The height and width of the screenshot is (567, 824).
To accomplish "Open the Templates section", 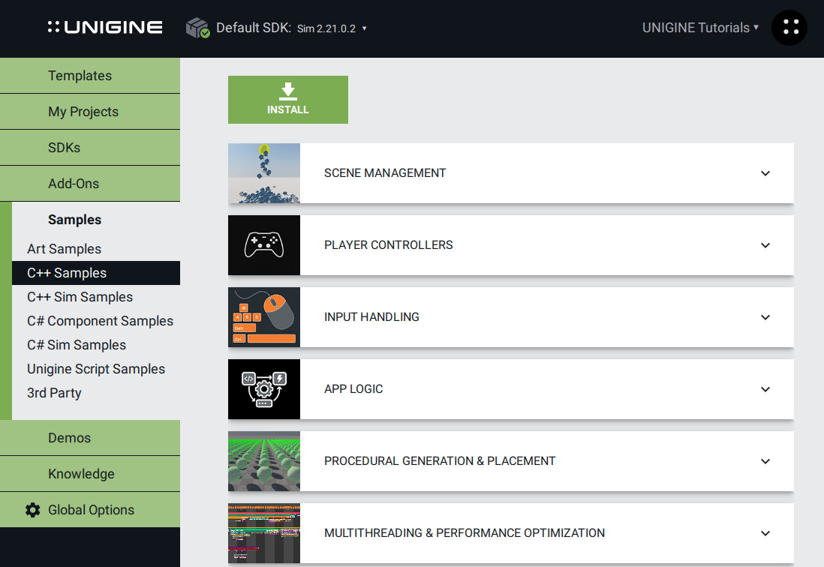I will click(x=90, y=76).
